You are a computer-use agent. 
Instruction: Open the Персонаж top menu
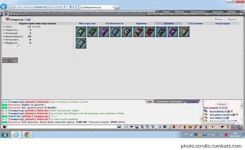[x=218, y=11]
